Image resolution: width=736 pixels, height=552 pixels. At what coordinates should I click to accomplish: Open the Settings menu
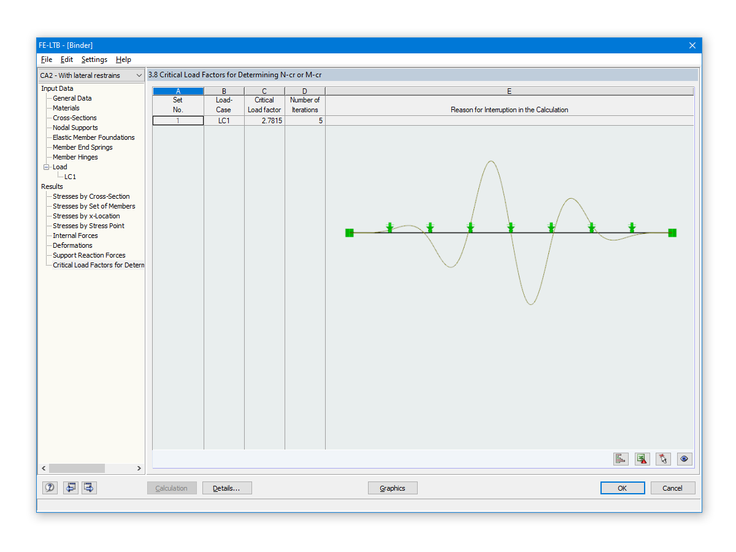click(x=94, y=59)
